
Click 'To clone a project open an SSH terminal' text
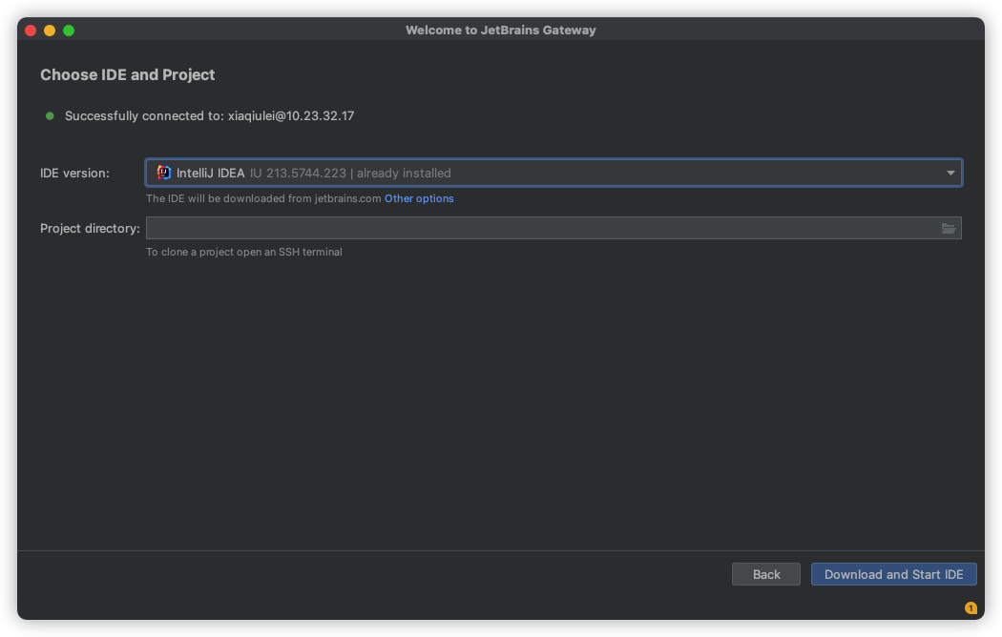tap(244, 252)
